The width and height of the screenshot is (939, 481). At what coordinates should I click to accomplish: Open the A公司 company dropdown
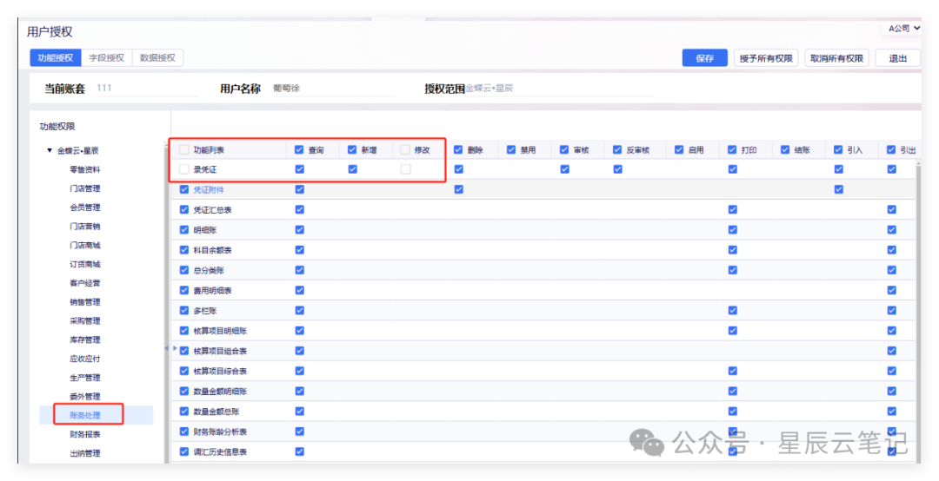tap(903, 28)
